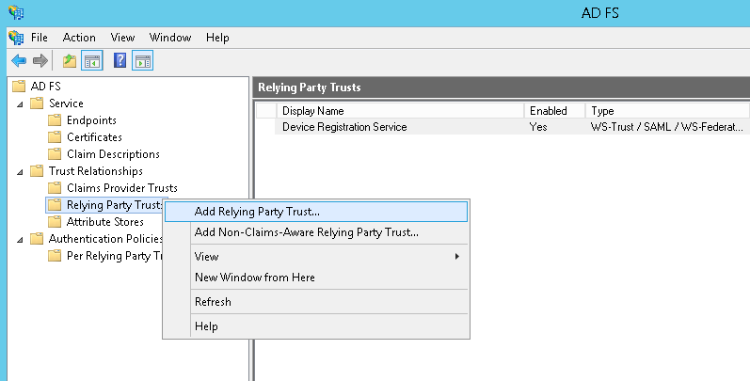Choose Add Relying Party Trust... from context menu
Screen dimensions: 750x381
(315, 212)
